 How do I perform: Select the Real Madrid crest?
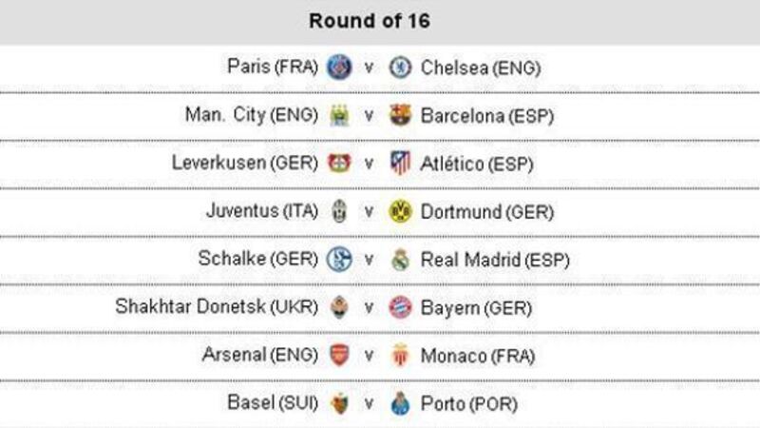point(400,260)
